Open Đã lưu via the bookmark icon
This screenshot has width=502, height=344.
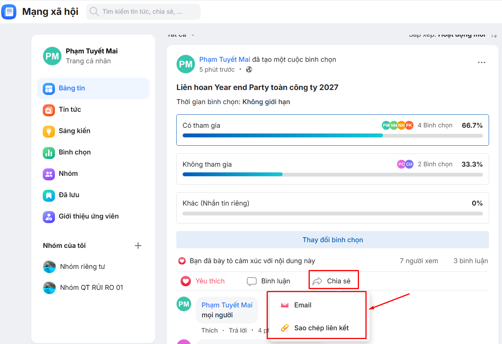(48, 195)
